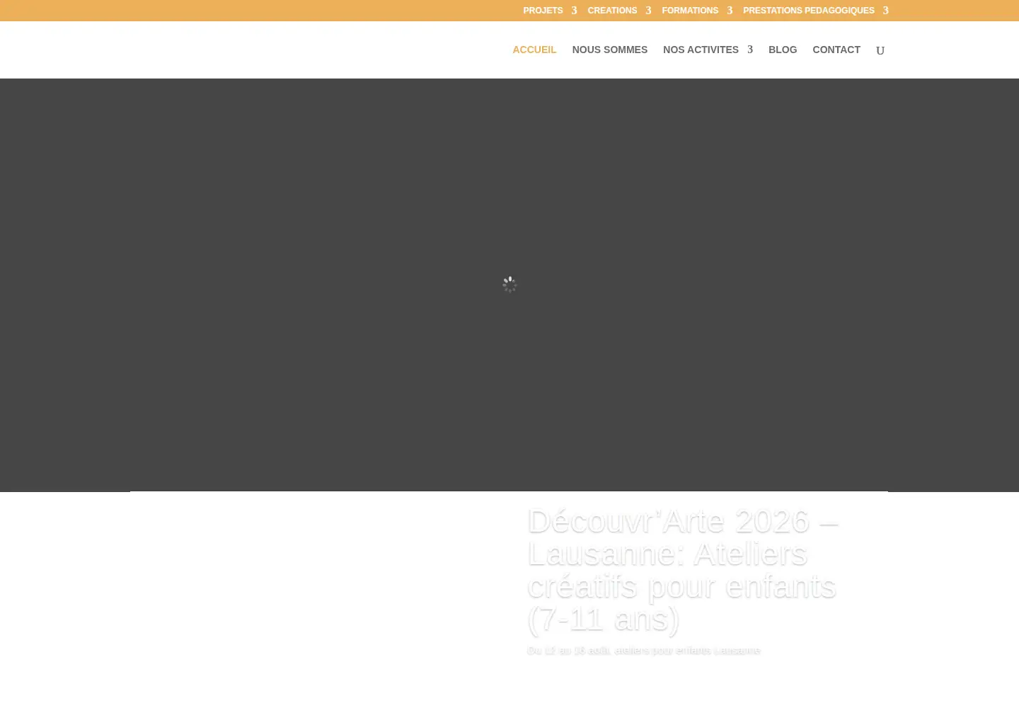The width and height of the screenshot is (1019, 708).
Task: Open the Découvr'Arte 2026 Lausanne article title
Action: 682,570
